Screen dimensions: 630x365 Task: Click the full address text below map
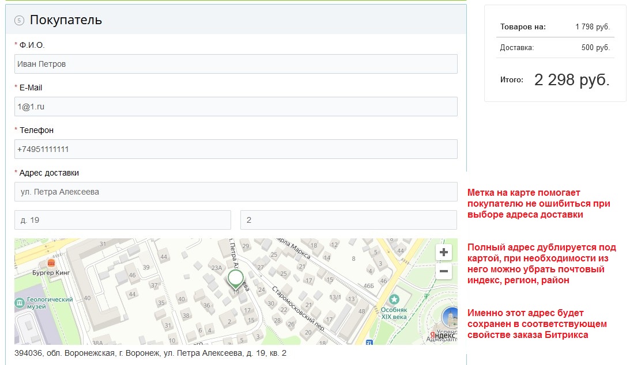pos(150,353)
